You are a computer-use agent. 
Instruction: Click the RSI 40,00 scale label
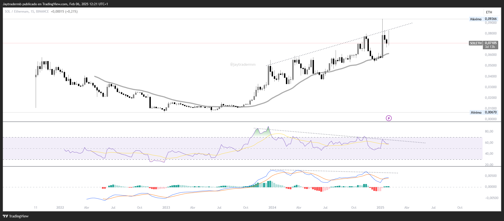(x=489, y=154)
